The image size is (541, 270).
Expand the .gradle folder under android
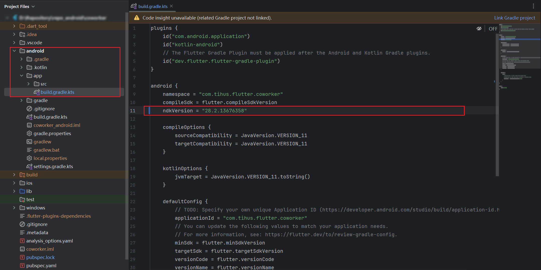pyautogui.click(x=22, y=59)
